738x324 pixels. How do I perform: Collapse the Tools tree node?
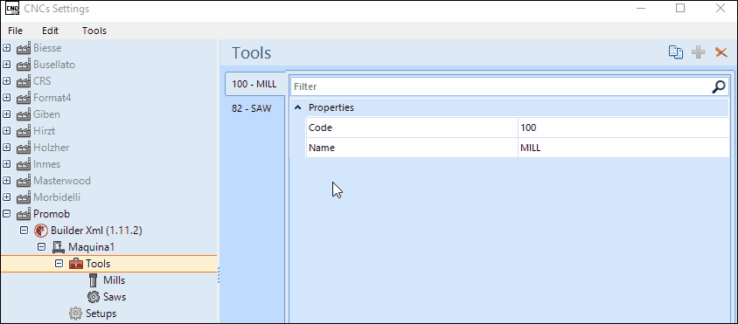tap(59, 264)
